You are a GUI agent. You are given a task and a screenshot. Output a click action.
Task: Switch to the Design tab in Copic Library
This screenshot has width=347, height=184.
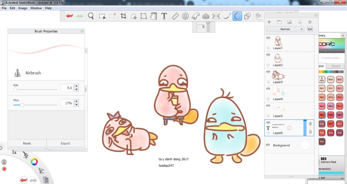tap(336, 66)
